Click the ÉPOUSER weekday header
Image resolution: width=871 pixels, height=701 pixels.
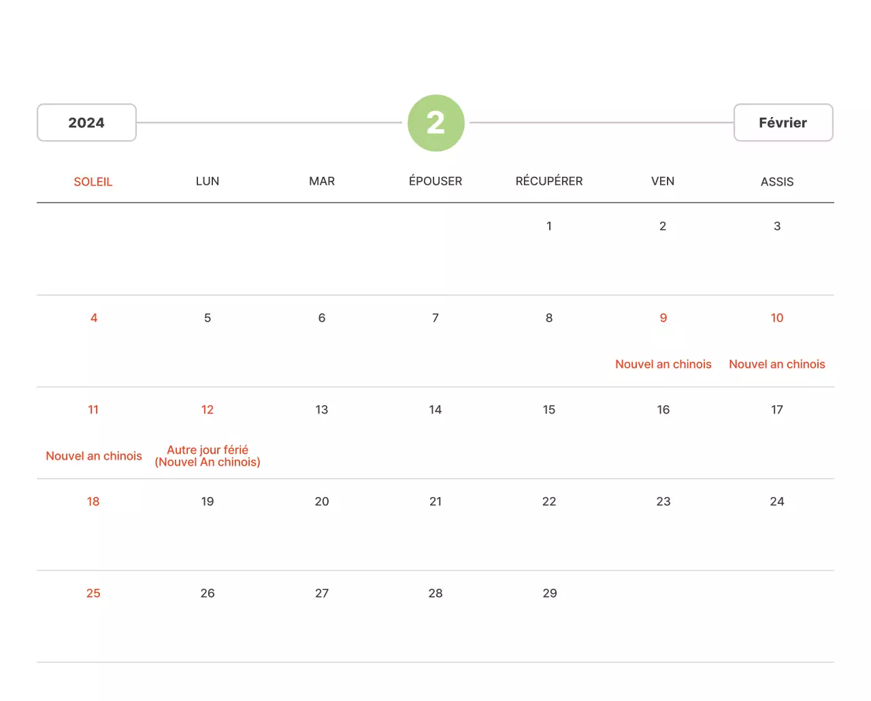pyautogui.click(x=435, y=182)
